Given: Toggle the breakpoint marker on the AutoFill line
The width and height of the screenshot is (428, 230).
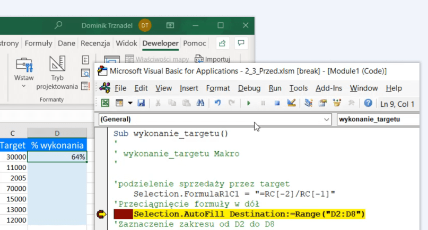Looking at the screenshot, I should (x=102, y=214).
